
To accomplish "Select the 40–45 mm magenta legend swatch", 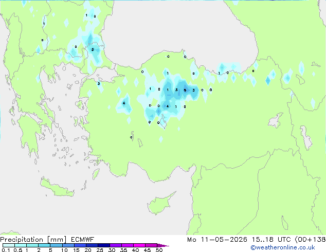I will [139, 245].
